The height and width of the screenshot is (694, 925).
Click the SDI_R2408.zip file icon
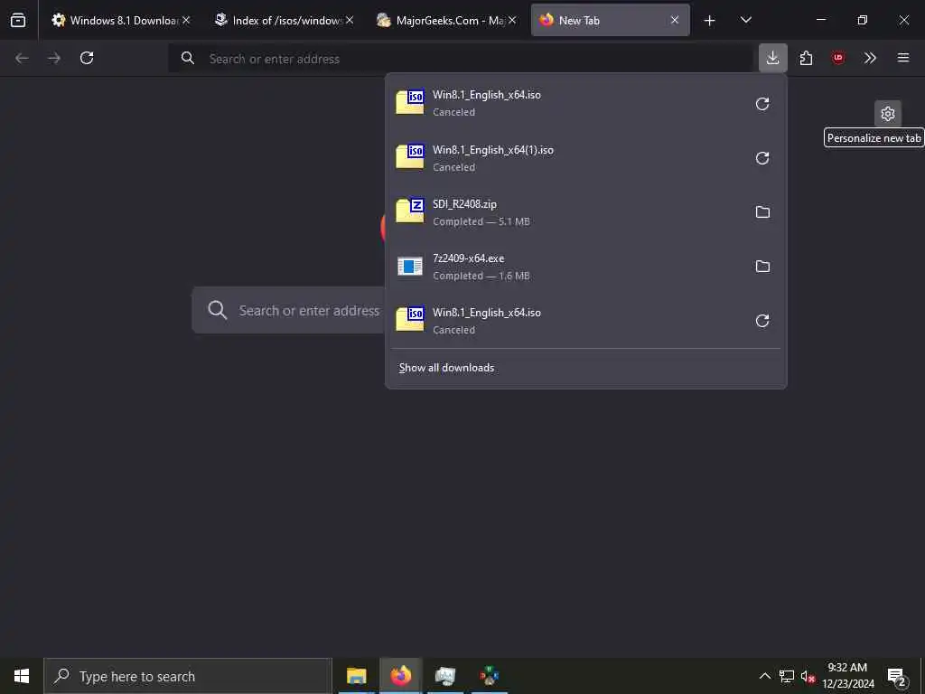tap(410, 211)
